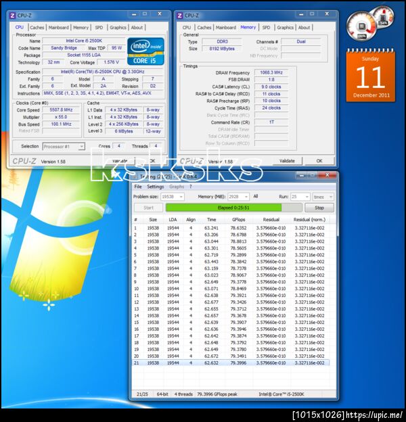This screenshot has width=406, height=422.
Task: Click the Command Rate value 1T
Action: pyautogui.click(x=271, y=122)
